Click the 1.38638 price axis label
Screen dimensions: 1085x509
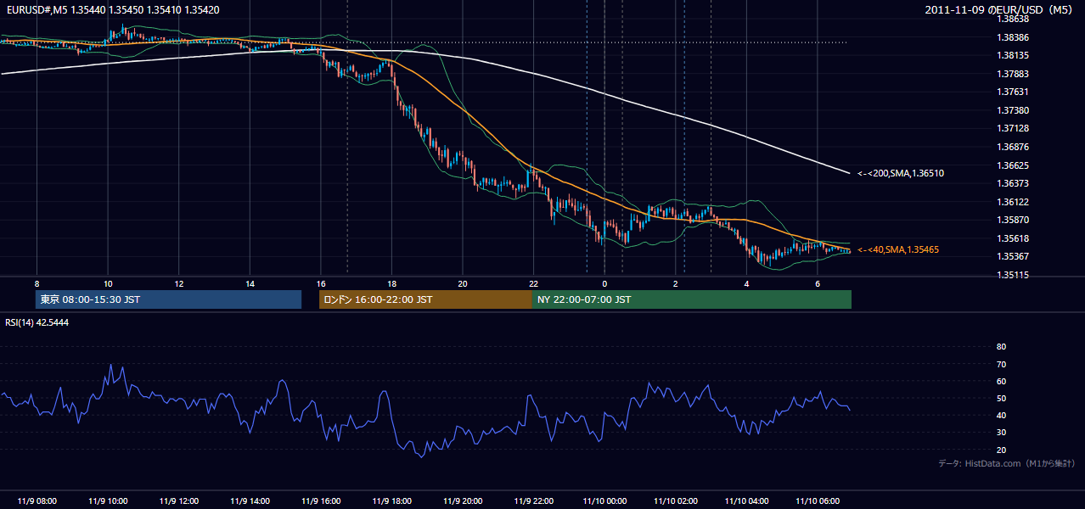coord(1013,19)
